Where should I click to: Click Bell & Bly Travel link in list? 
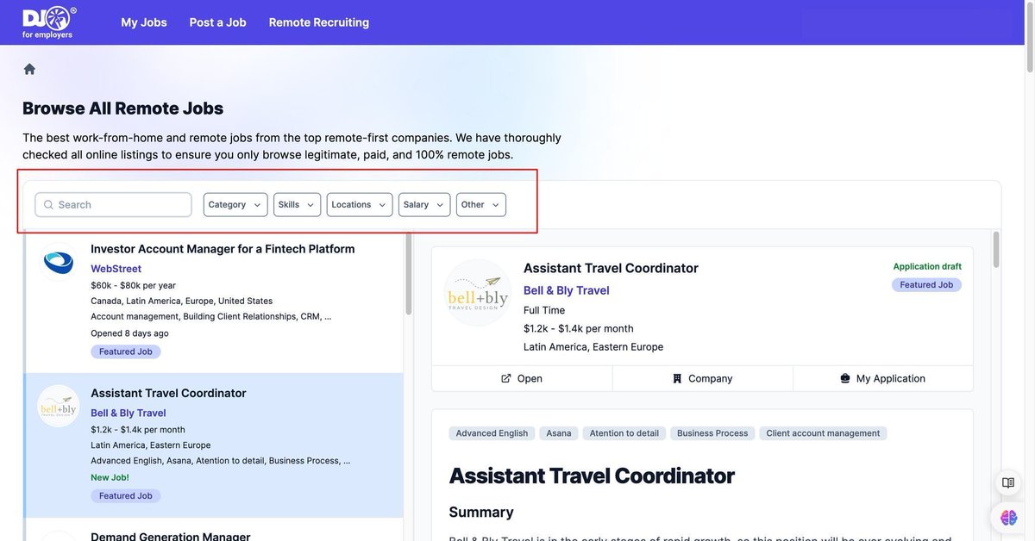click(129, 414)
